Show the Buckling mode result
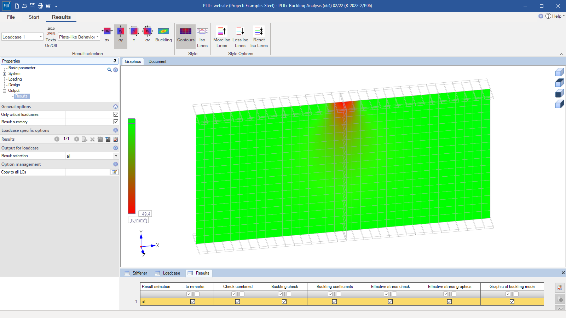This screenshot has height=318, width=566. click(x=163, y=35)
